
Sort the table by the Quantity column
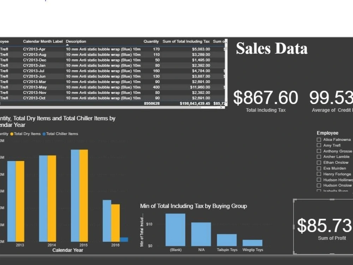point(151,41)
